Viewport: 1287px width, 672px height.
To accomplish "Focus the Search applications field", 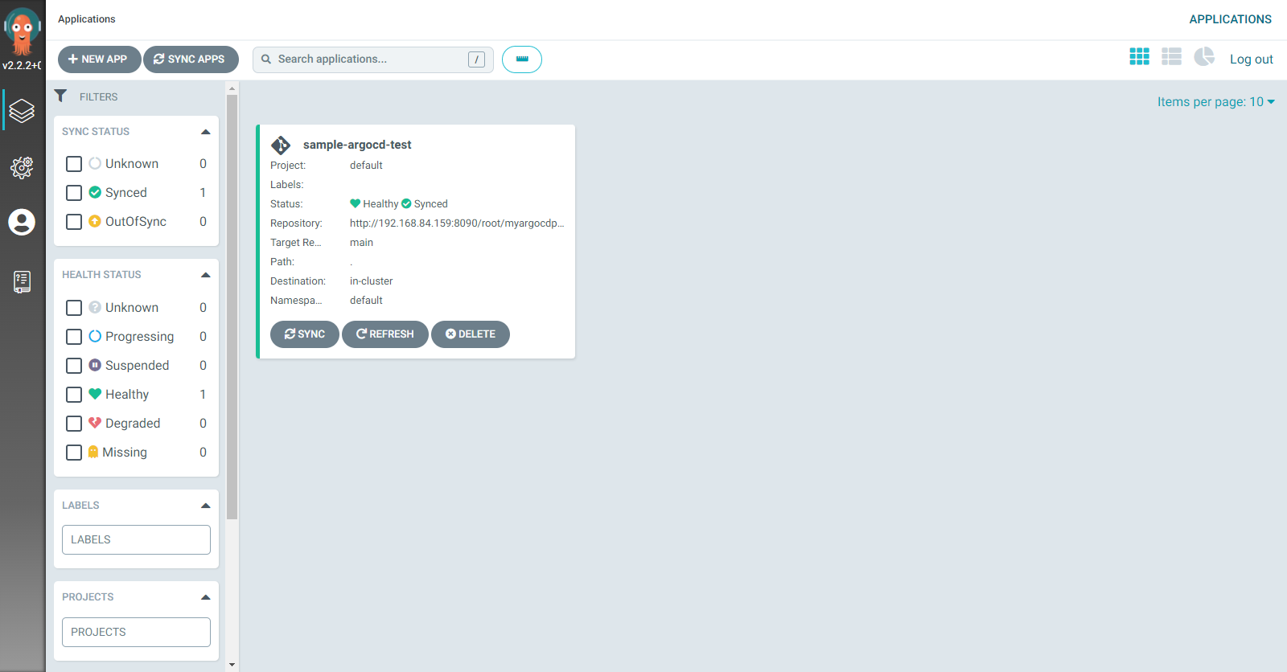I will pos(372,59).
